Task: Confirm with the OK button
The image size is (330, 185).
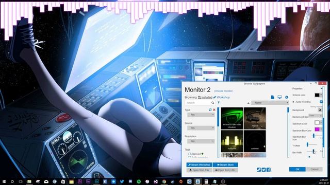Action: point(298,169)
